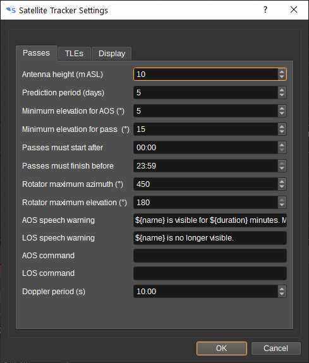Image resolution: width=309 pixels, height=363 pixels.
Task: Step up Passes must finish before time
Action: click(x=282, y=164)
